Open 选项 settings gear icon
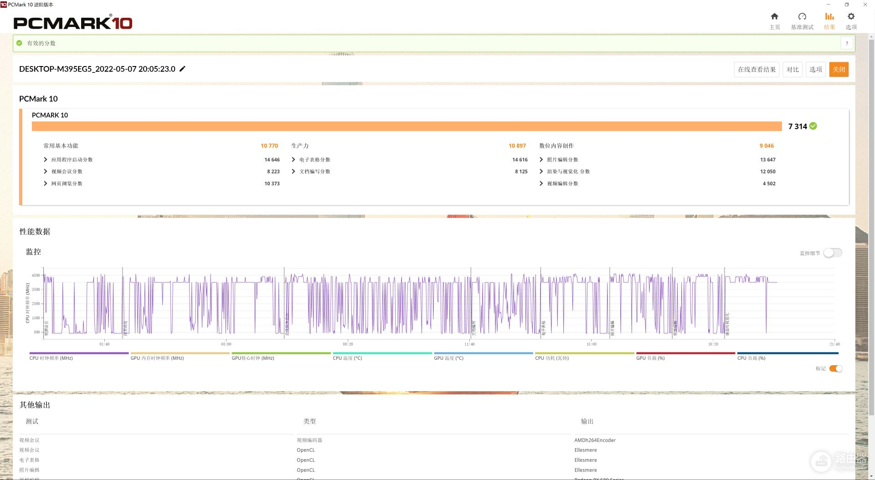Screen dimensions: 875x480 click(851, 17)
